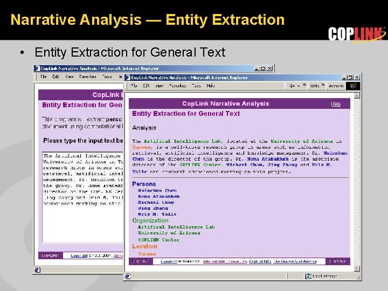Click Local intranet zone icon in status bar
This screenshot has width=388, height=291.
coord(308,276)
